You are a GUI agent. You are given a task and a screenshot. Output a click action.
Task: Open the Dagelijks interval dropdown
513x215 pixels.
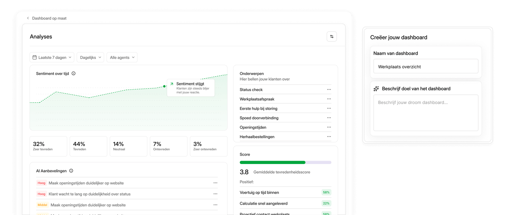(x=90, y=57)
